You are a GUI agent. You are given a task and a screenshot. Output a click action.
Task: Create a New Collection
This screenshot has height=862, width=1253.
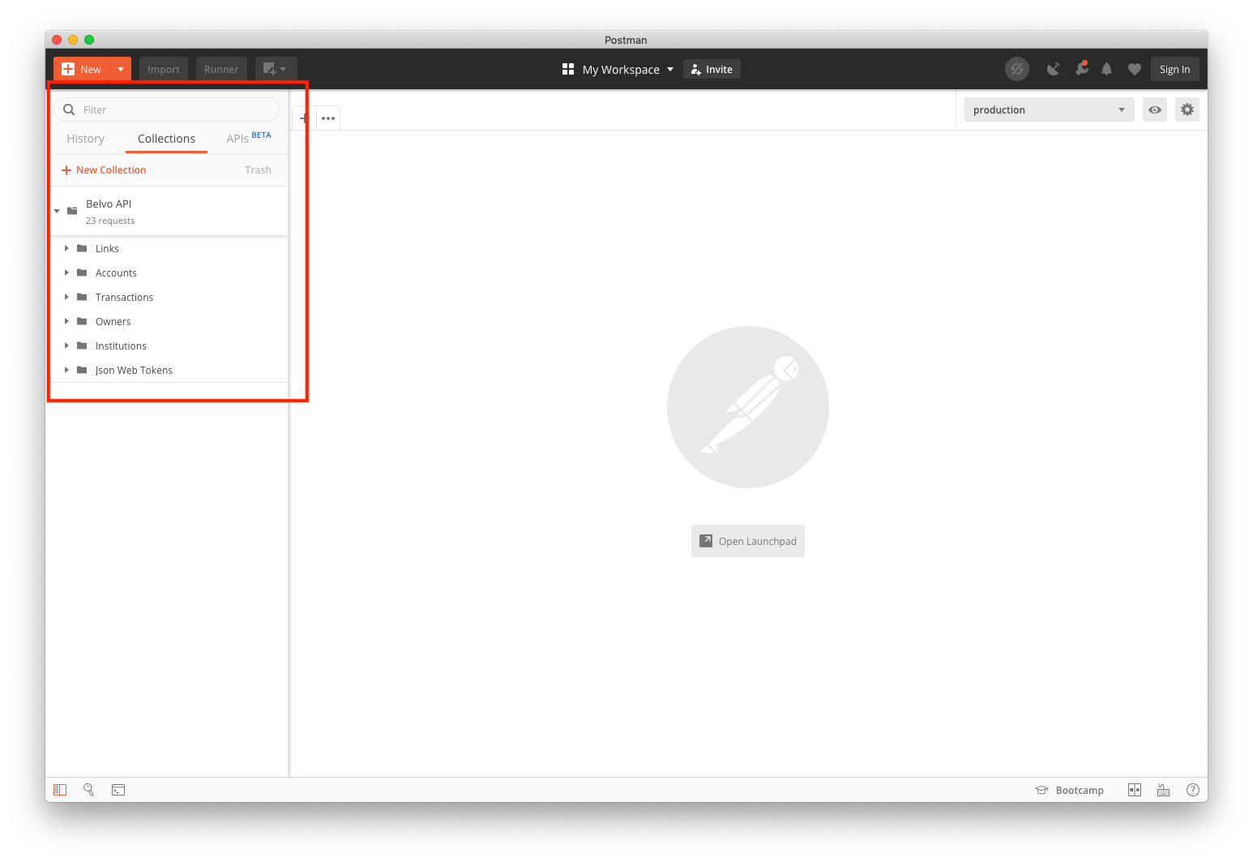(x=104, y=169)
